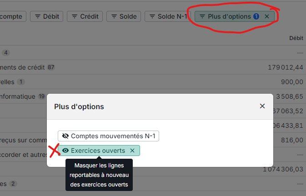Viewport: 306px width, 196px height.
Task: Click the filter icon on Solde N-1
Action: click(x=152, y=16)
